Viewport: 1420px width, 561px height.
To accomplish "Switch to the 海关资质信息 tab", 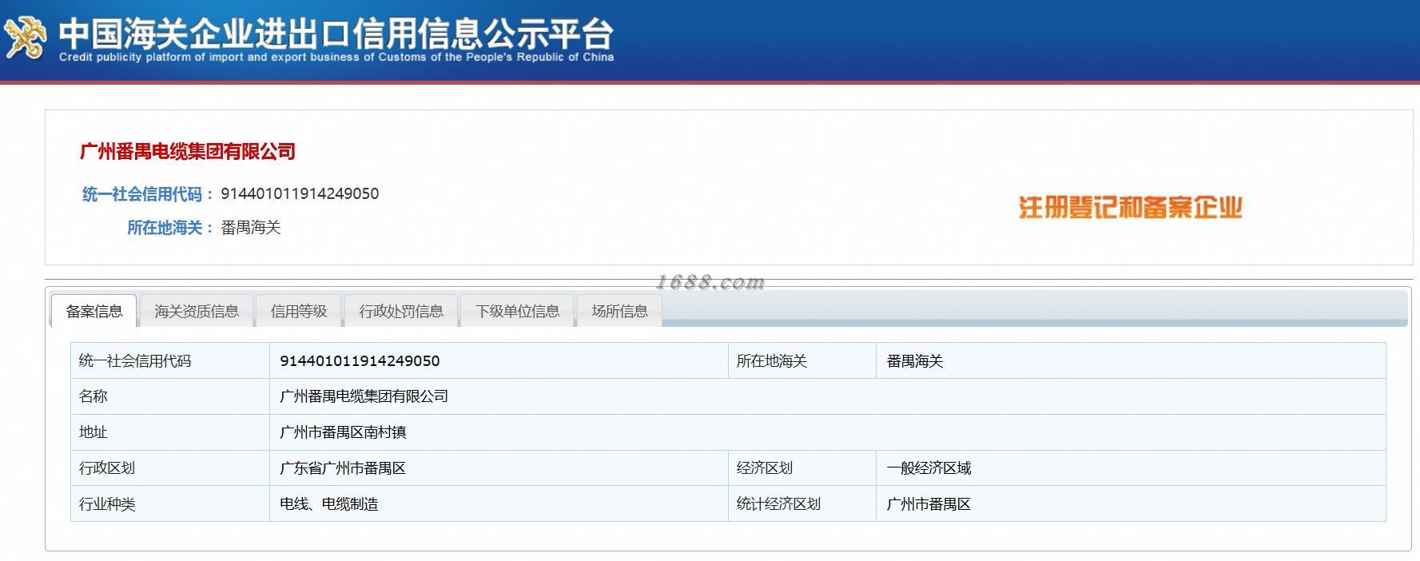I will pyautogui.click(x=197, y=311).
